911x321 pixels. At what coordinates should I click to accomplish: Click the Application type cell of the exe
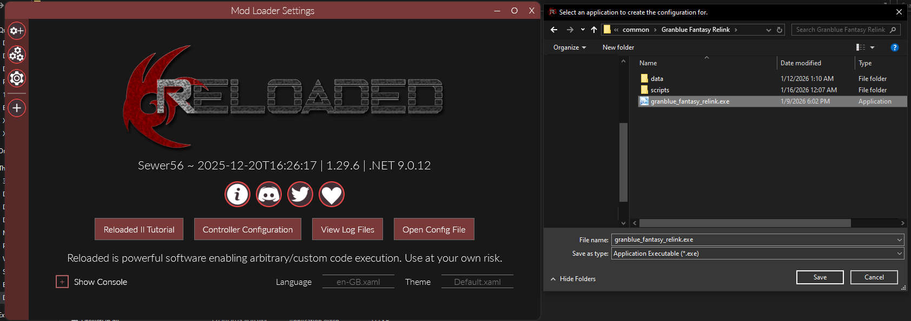[x=874, y=101]
